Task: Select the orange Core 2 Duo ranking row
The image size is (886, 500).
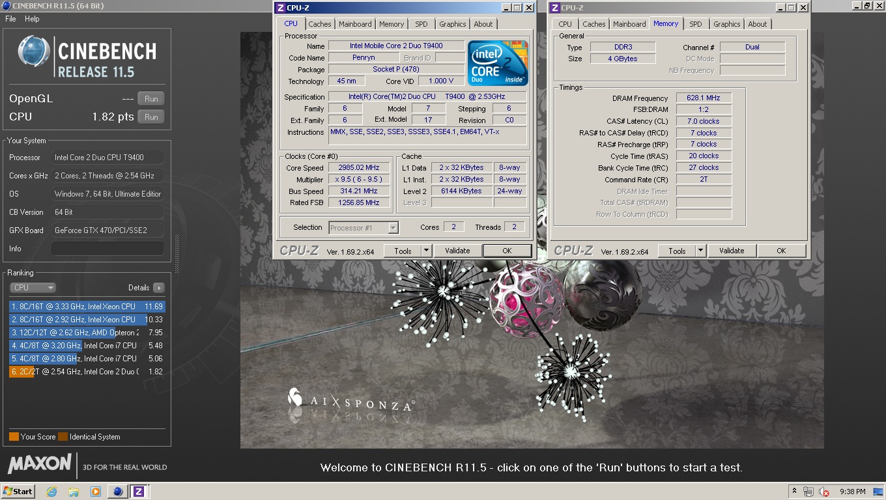Action: pos(87,372)
